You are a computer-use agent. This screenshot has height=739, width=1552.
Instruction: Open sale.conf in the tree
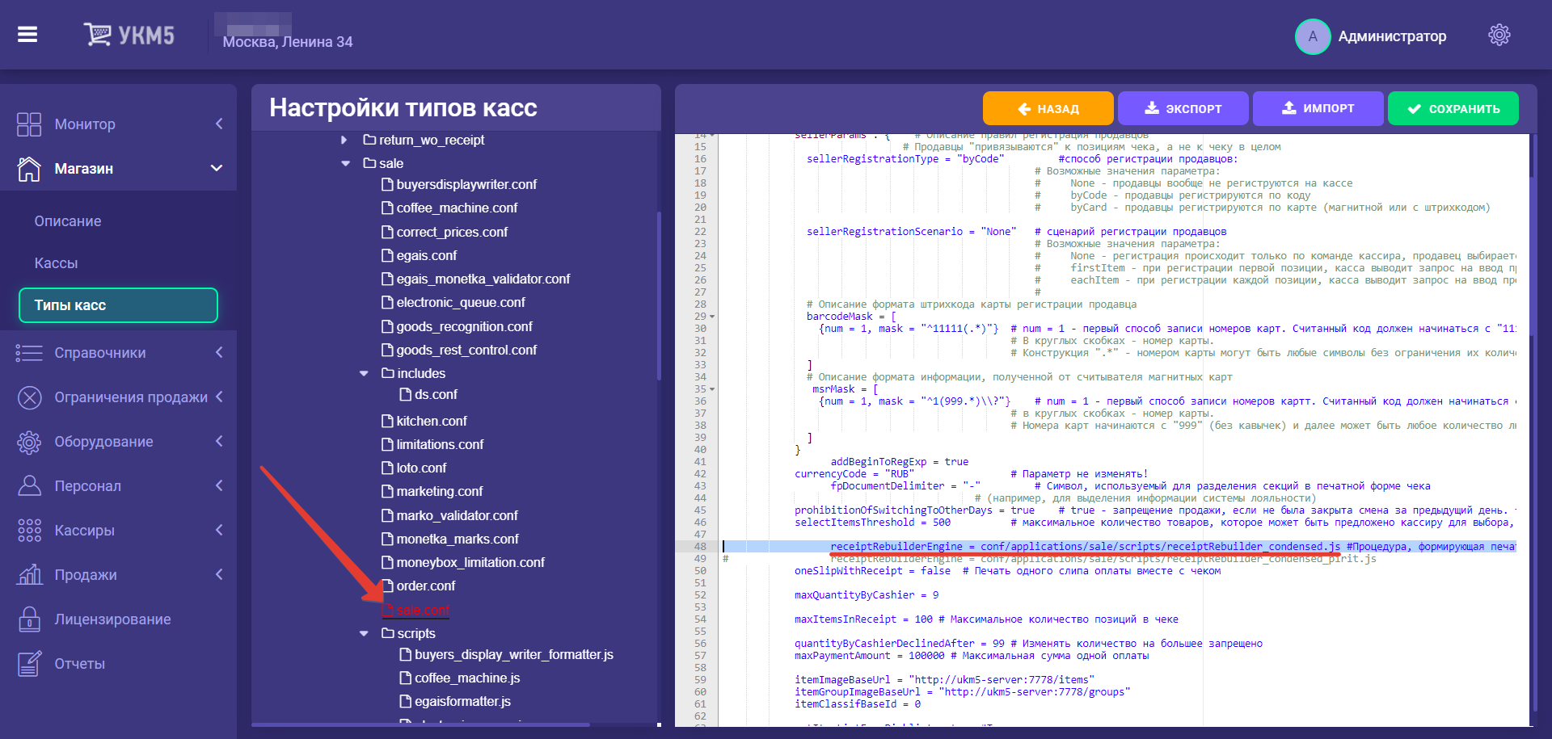pyautogui.click(x=423, y=610)
